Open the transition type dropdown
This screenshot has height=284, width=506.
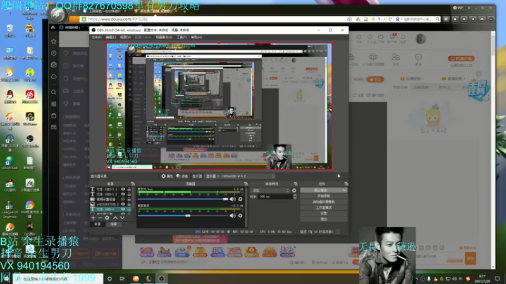[x=271, y=191]
